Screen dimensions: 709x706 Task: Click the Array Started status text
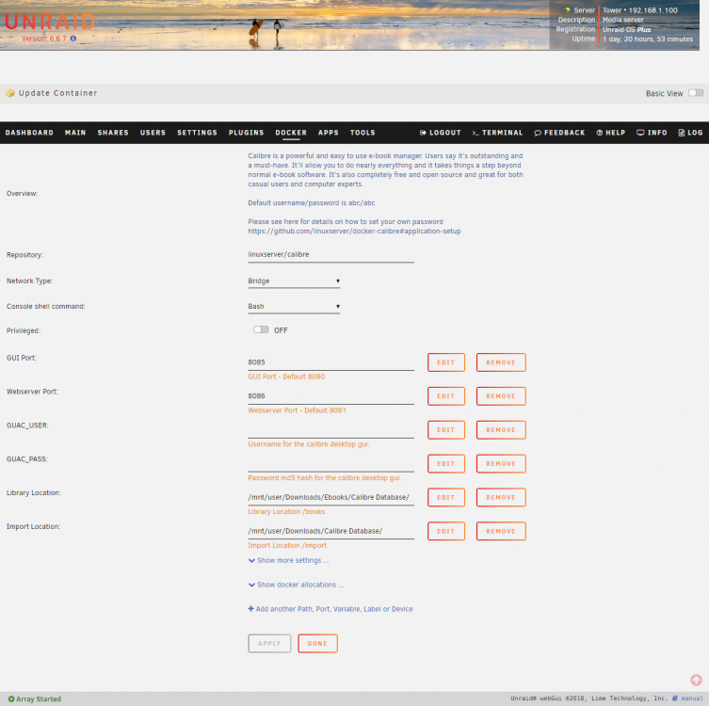pos(39,698)
